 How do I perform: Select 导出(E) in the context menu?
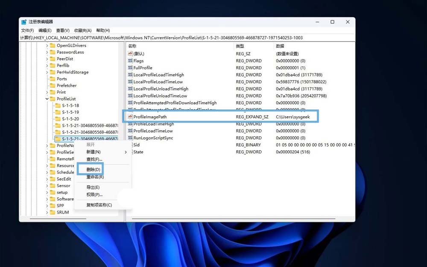pos(93,188)
